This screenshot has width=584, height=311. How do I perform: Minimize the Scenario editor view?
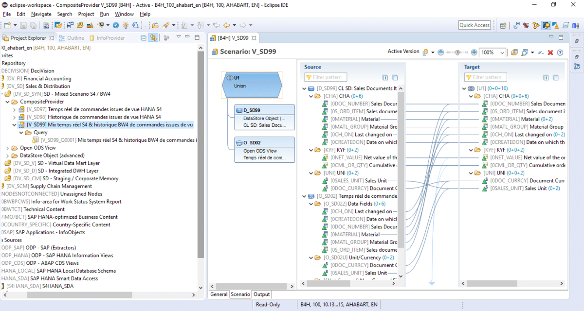[x=550, y=36]
